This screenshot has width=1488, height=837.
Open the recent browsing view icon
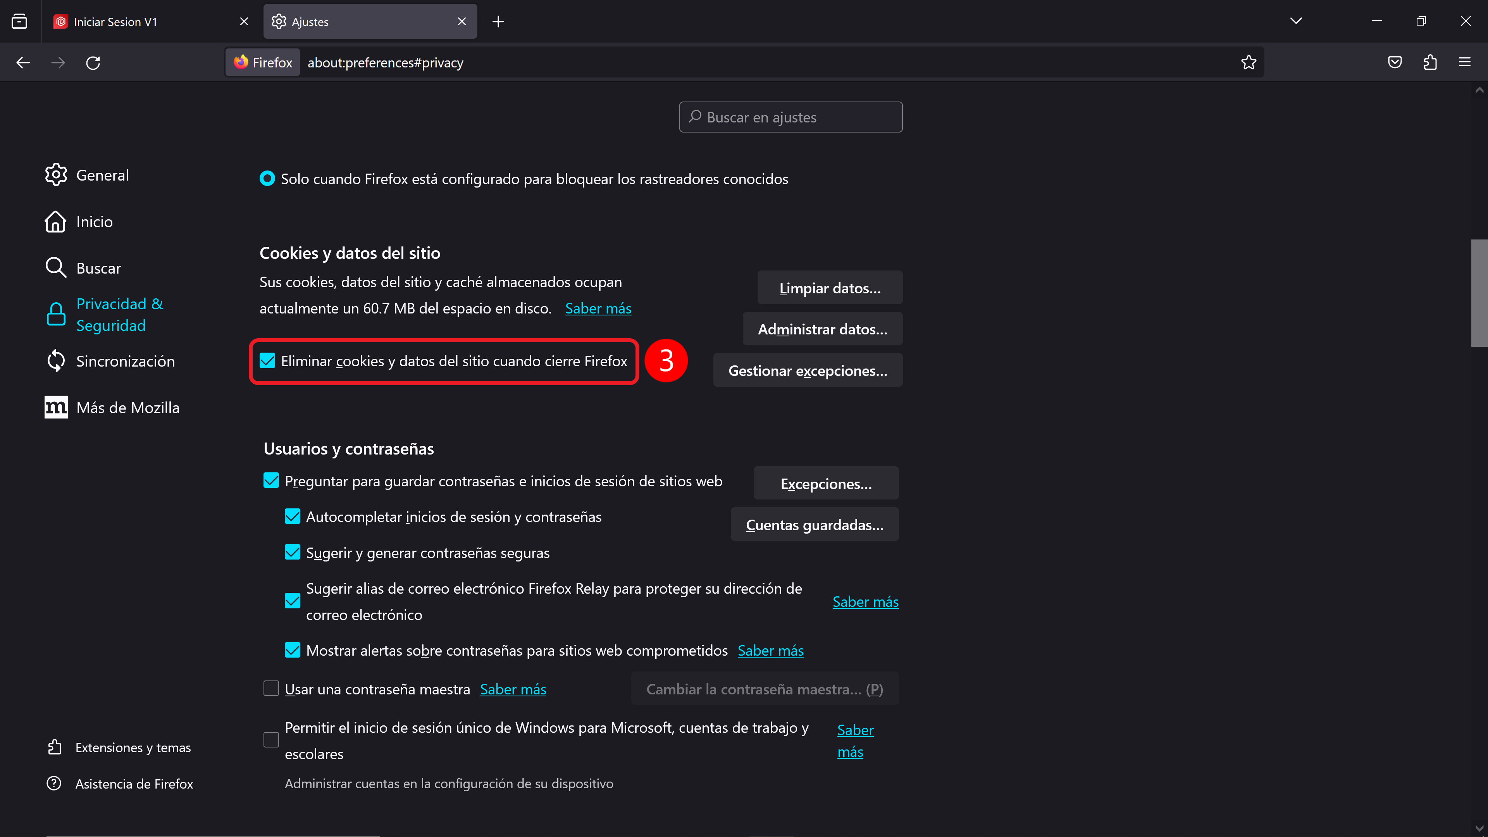coord(20,21)
